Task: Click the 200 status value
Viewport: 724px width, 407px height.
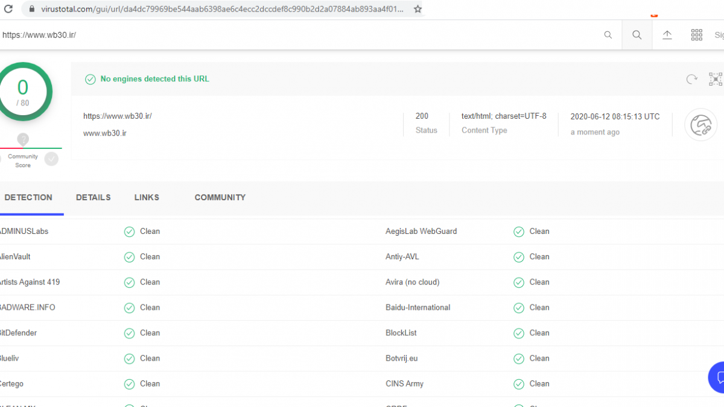Action: pyautogui.click(x=422, y=116)
